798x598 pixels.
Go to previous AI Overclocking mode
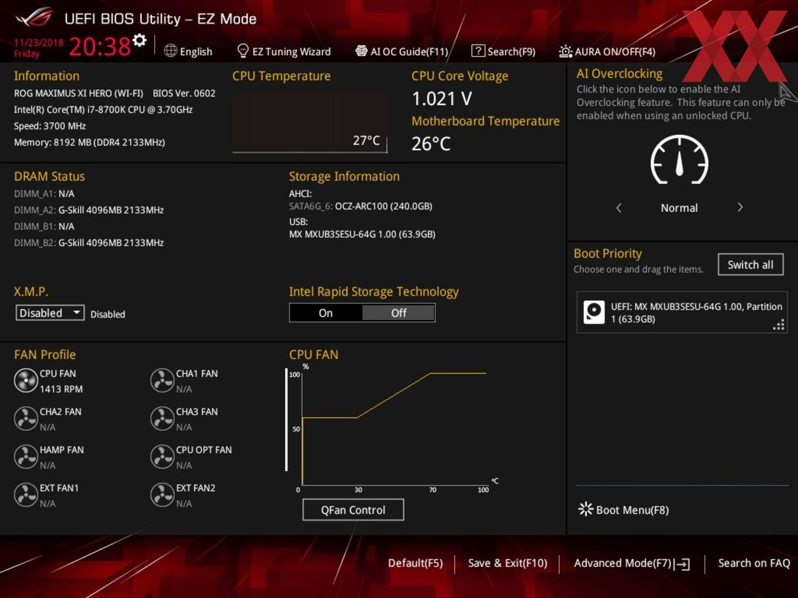tap(618, 208)
